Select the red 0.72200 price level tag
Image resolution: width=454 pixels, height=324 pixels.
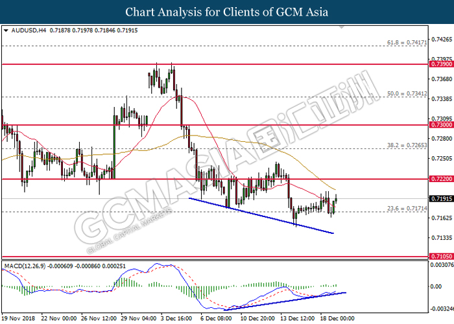441,179
